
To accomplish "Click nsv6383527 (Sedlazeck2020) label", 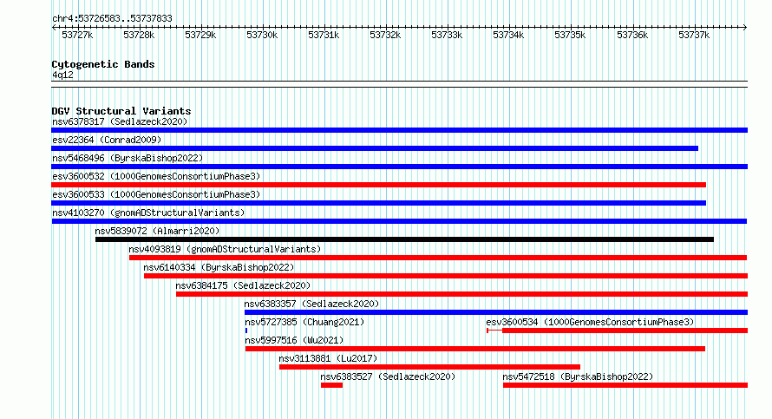I will (388, 376).
